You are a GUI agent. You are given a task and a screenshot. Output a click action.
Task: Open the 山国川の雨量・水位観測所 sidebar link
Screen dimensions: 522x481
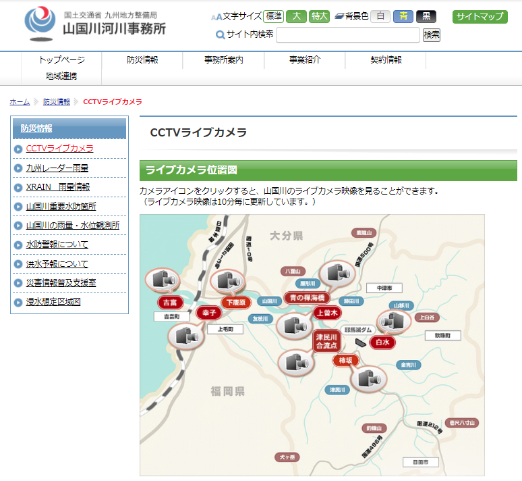tap(73, 226)
